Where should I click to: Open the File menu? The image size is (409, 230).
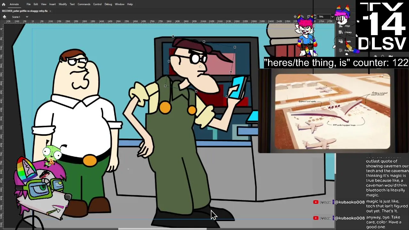(x=28, y=4)
